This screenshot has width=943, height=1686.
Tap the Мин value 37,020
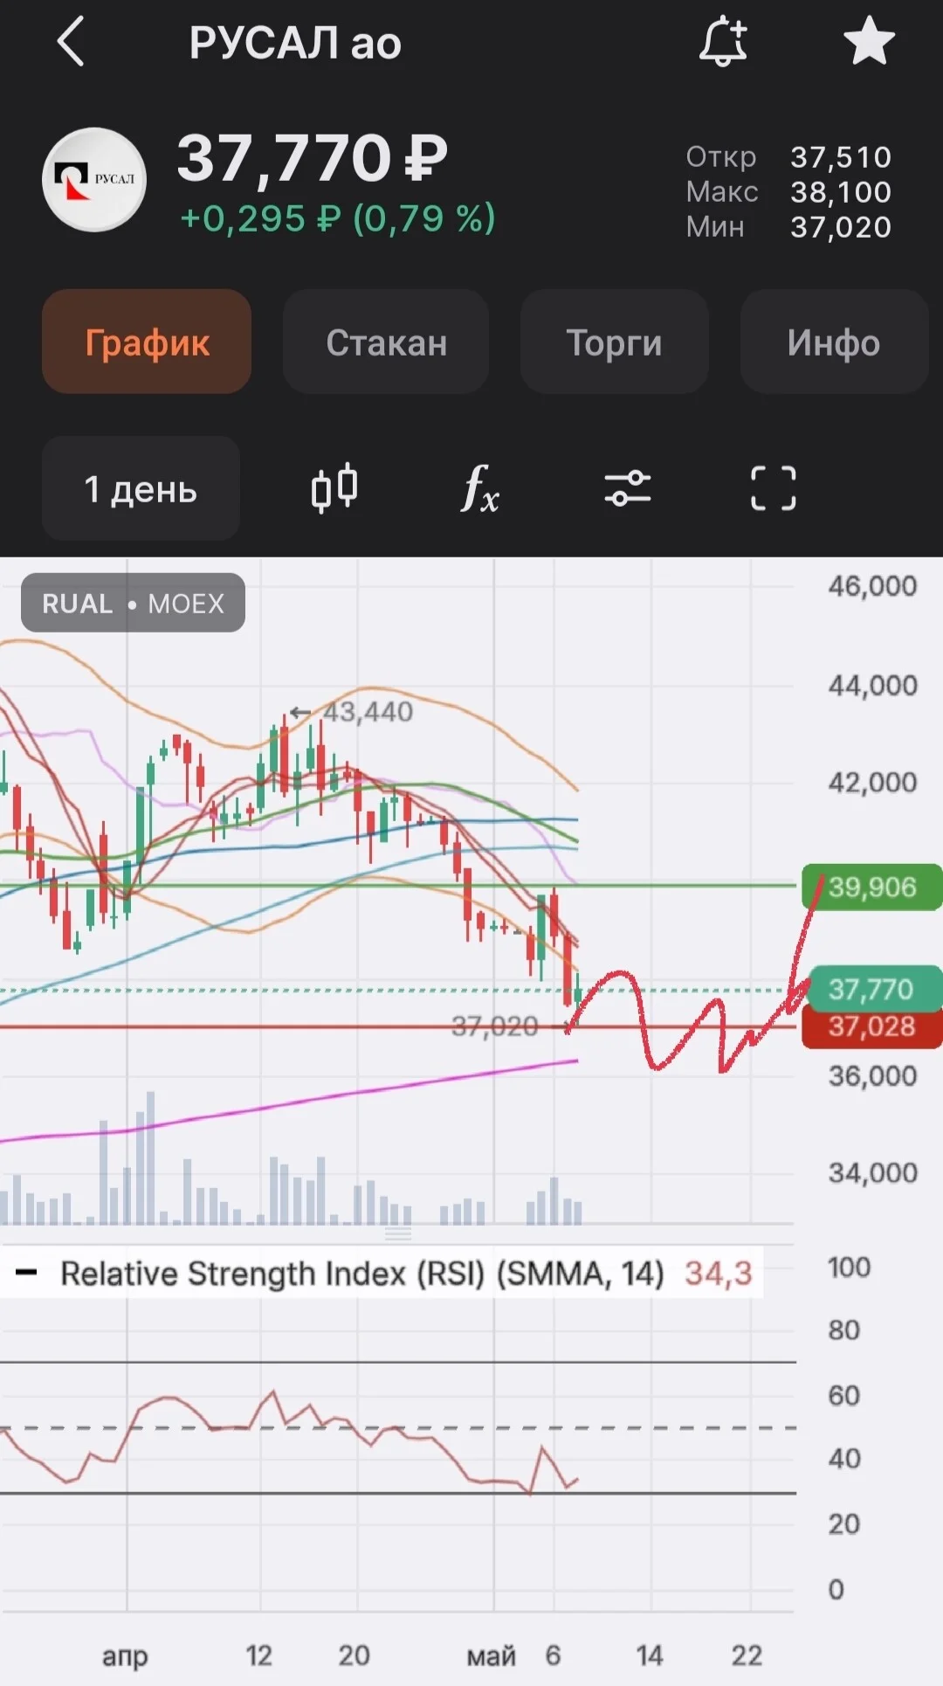[x=841, y=227]
